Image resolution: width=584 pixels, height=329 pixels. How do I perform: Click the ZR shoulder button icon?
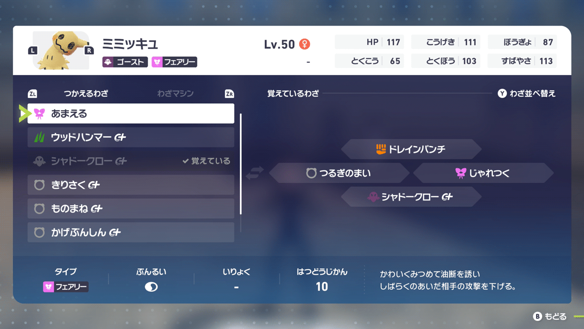pyautogui.click(x=229, y=94)
